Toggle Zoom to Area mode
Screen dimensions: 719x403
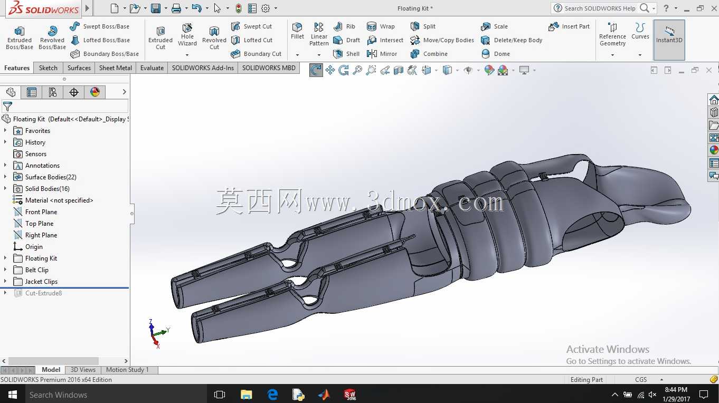coord(371,70)
